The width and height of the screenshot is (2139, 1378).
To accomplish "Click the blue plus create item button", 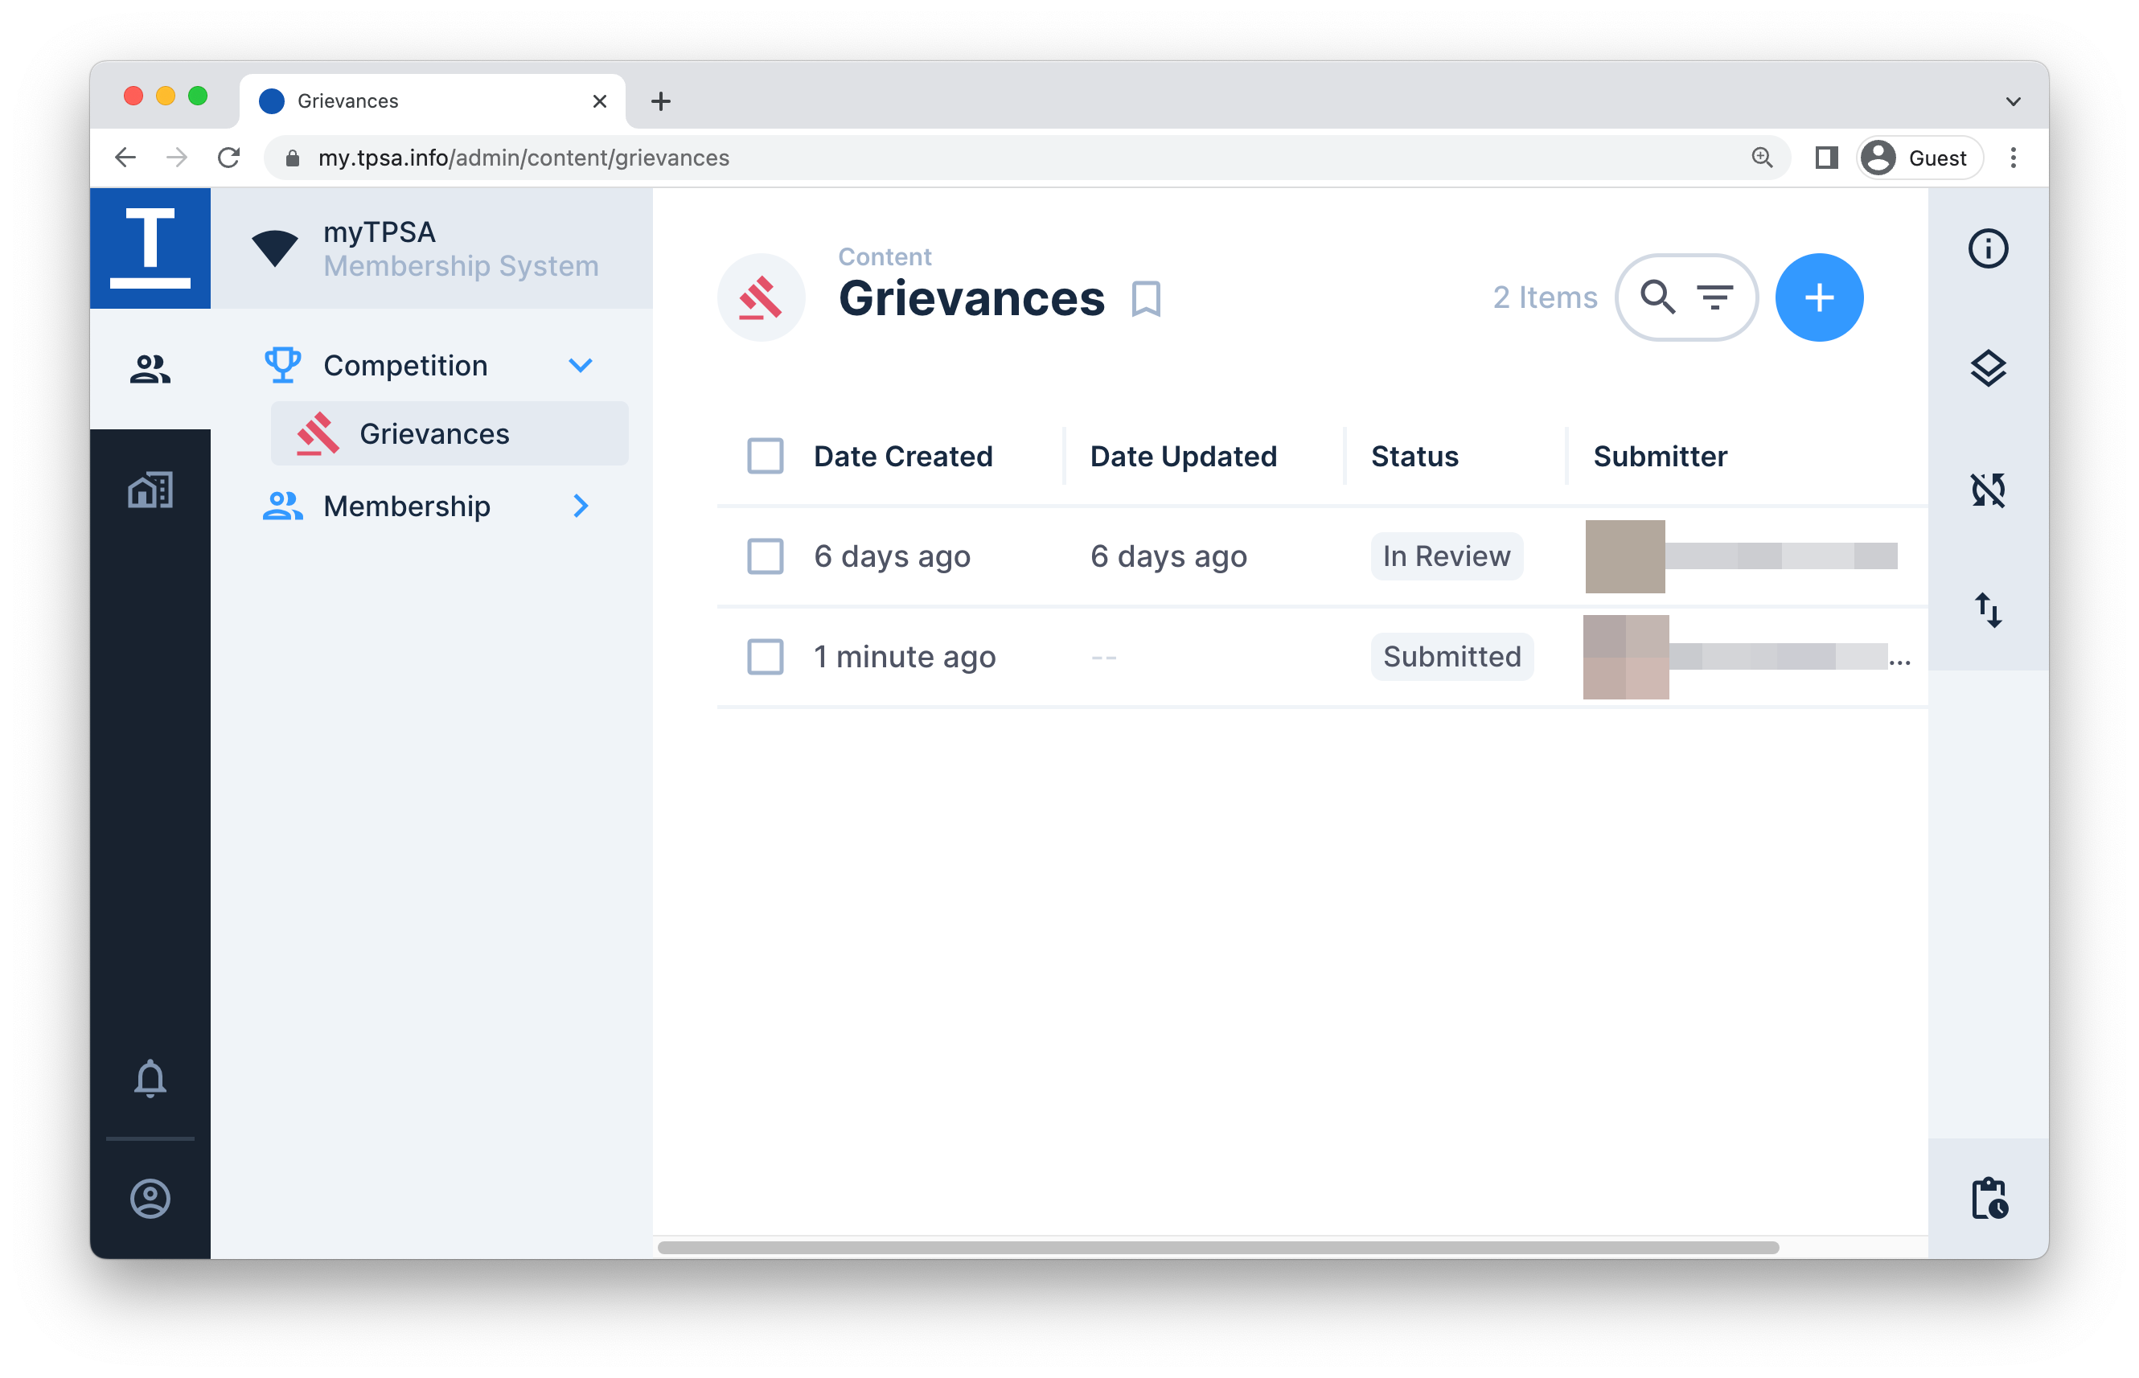I will pyautogui.click(x=1819, y=297).
